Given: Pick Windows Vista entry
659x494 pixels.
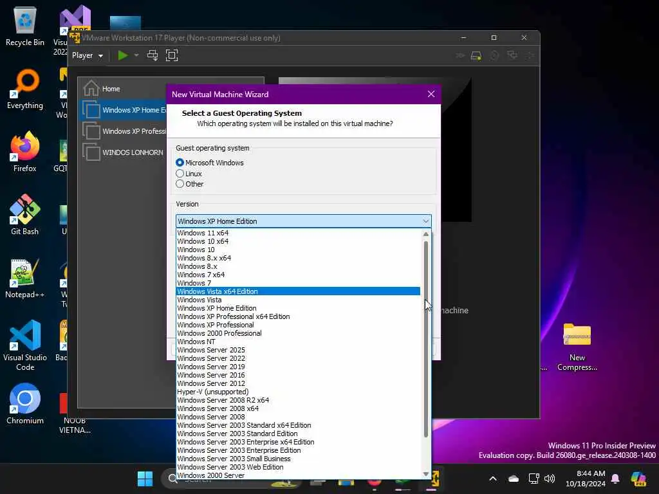Looking at the screenshot, I should pos(298,300).
